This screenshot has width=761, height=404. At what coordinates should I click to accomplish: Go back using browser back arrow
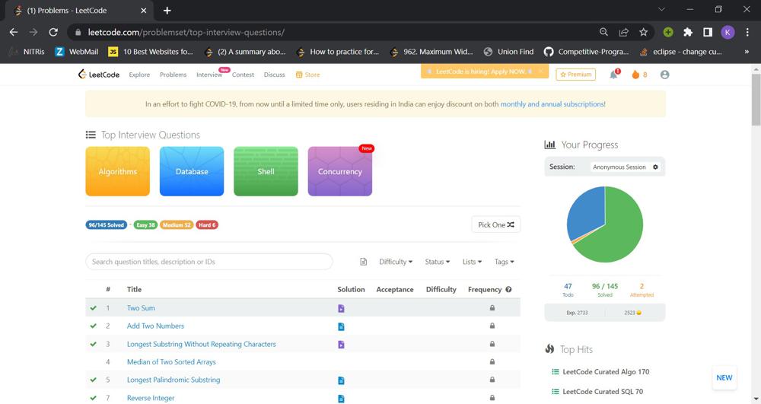14,32
